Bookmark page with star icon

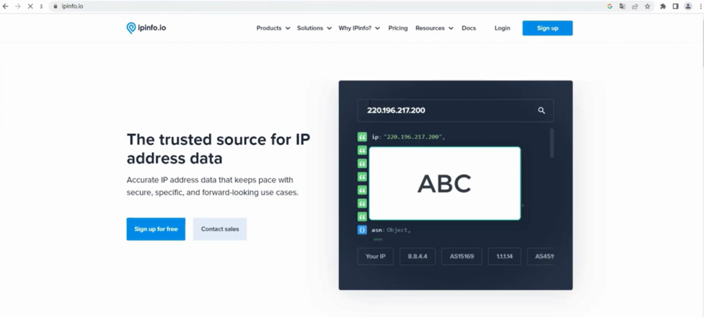coord(648,6)
